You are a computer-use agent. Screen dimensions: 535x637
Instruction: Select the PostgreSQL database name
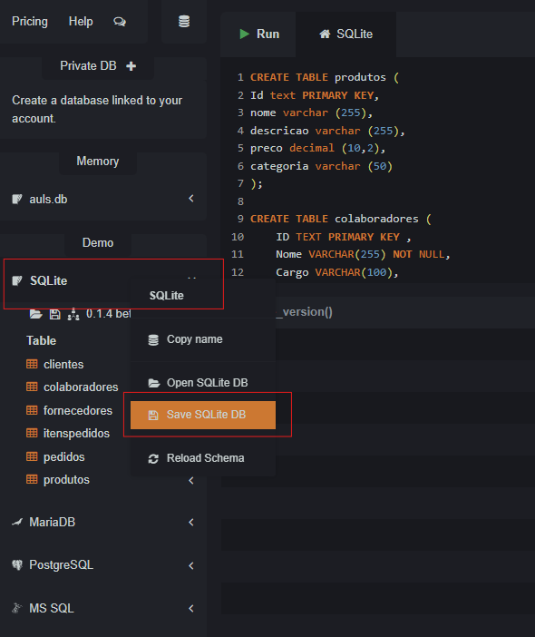pos(62,565)
